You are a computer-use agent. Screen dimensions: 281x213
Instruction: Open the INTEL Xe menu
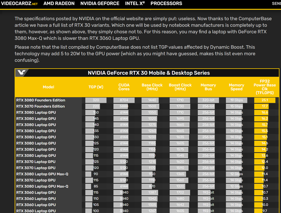[x=135, y=4]
